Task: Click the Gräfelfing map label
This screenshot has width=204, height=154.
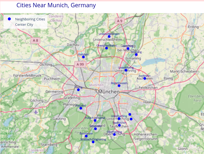Action: pos(72,98)
